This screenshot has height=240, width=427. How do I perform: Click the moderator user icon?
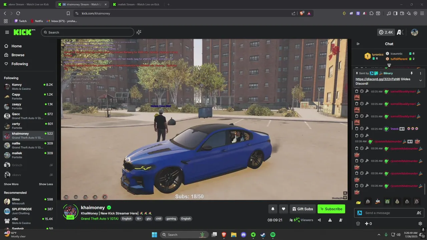(x=341, y=220)
